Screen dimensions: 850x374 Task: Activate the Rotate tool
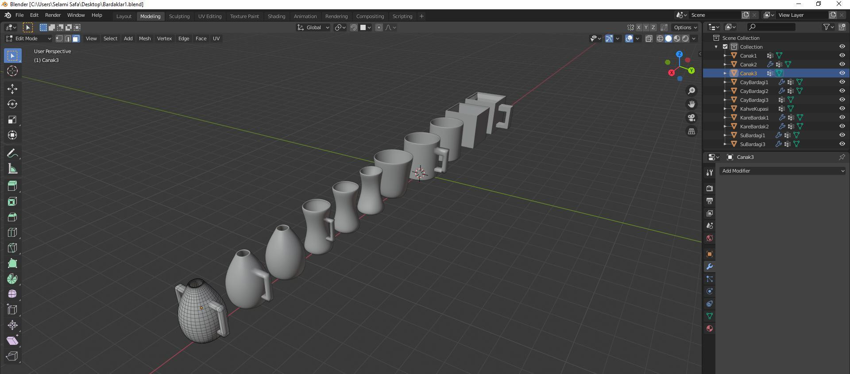12,104
